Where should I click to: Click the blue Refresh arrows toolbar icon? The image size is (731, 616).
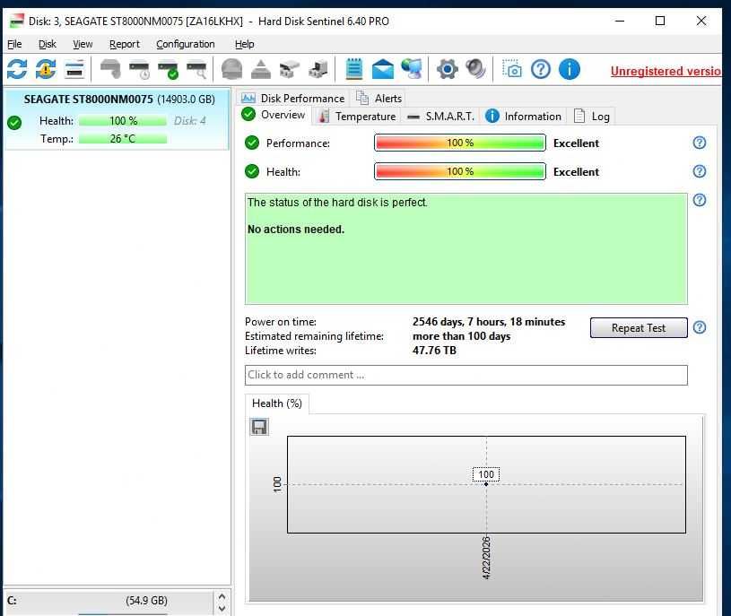(x=17, y=69)
